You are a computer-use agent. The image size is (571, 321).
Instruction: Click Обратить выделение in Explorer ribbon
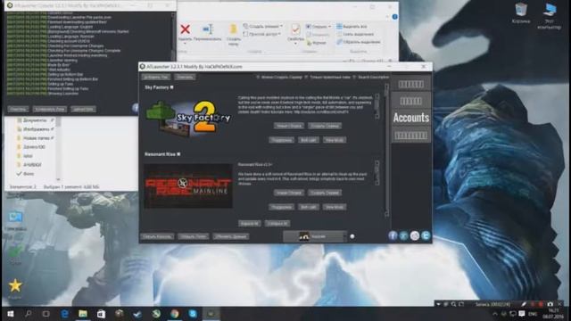(x=359, y=42)
